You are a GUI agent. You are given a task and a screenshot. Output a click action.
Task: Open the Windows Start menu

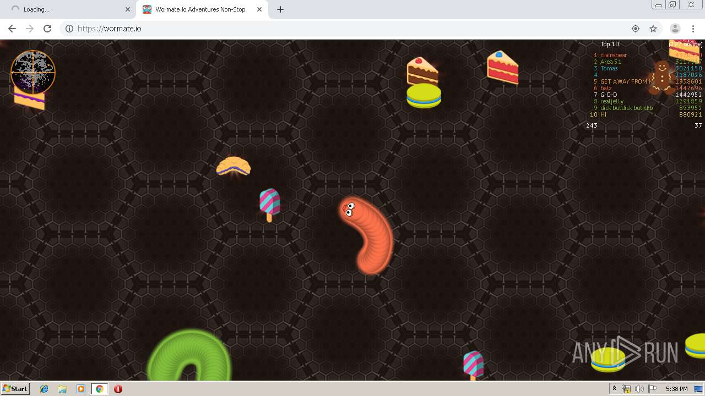[15, 389]
